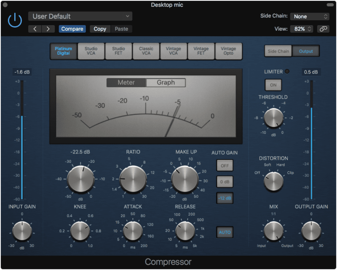Image resolution: width=337 pixels, height=270 pixels.
Task: Enable AUTO release mode
Action: coord(225,232)
